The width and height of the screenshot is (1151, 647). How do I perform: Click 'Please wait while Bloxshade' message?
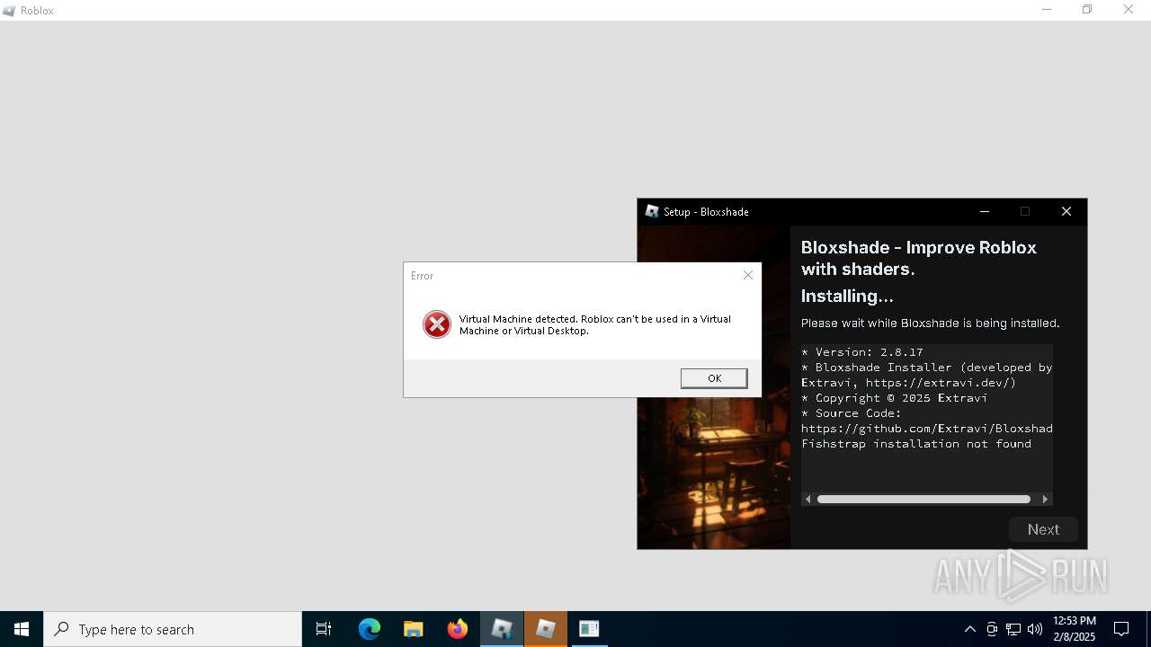931,323
